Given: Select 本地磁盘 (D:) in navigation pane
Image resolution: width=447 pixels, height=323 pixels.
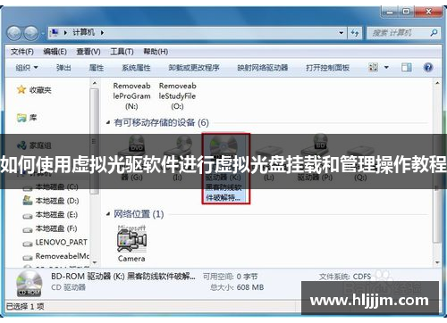Looking at the screenshot, I should click(x=57, y=201).
